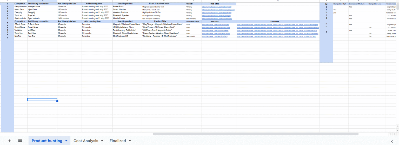399x145 pixels.
Task: Click horizontal scrollbar right arrow
Action: [394, 134]
